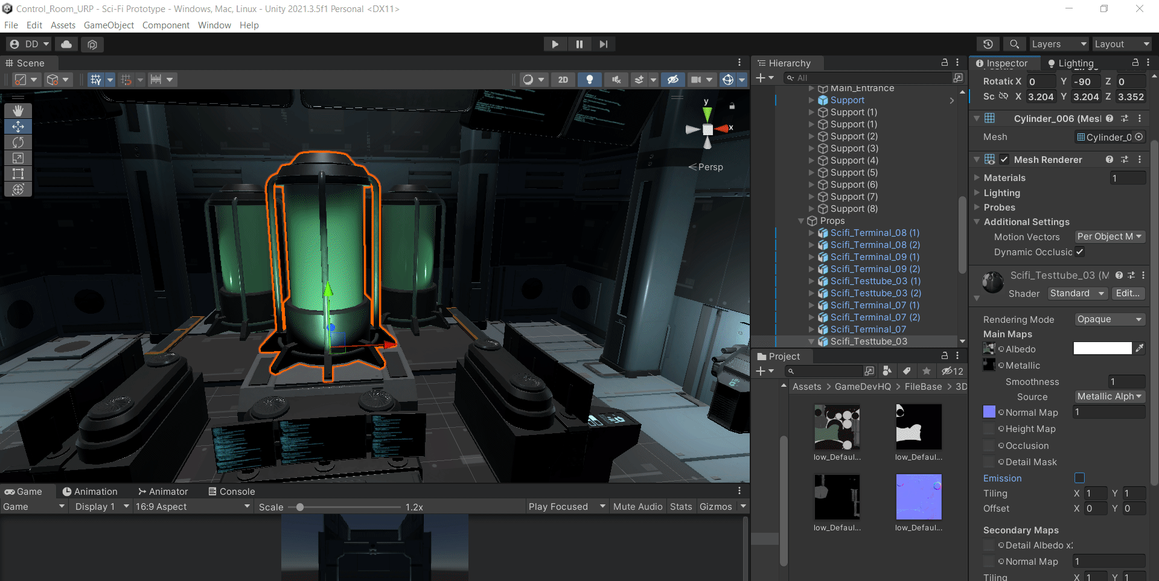Switch to the Console tab

(231, 492)
